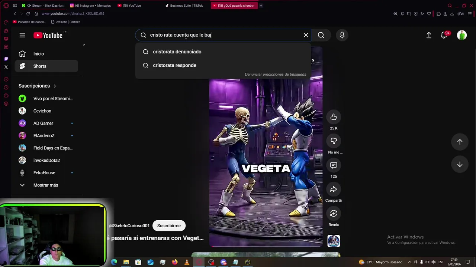Open Shorts in the sidebar
476x267 pixels.
(46, 66)
